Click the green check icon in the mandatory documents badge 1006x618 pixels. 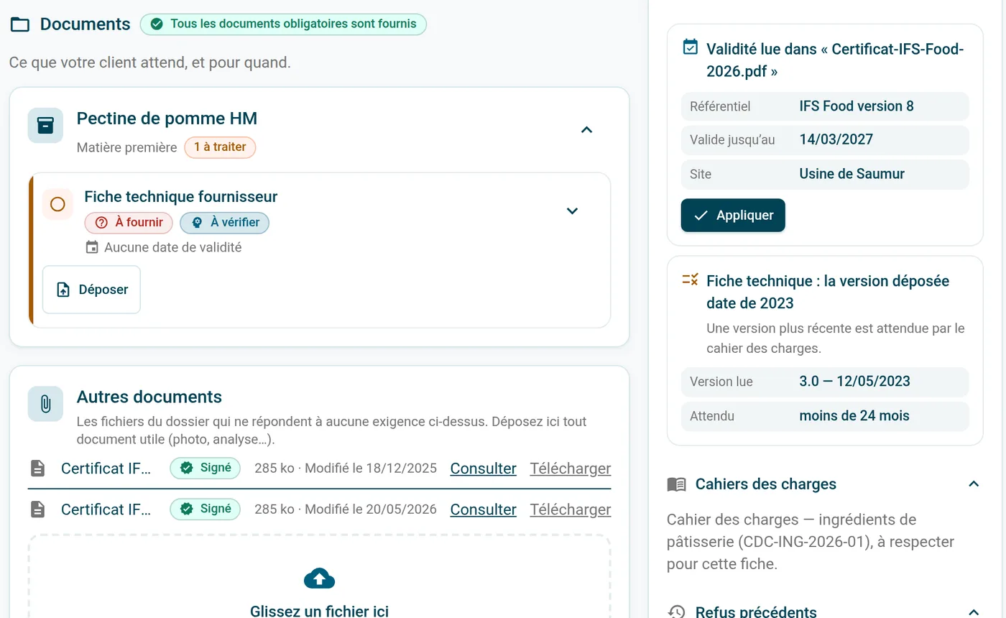(x=157, y=24)
